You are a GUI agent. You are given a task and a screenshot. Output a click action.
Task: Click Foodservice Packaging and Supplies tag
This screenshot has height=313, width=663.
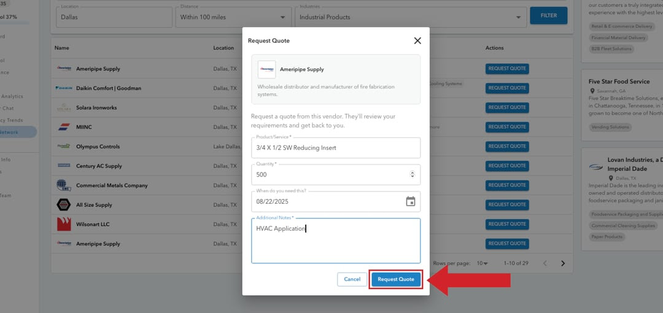click(627, 214)
